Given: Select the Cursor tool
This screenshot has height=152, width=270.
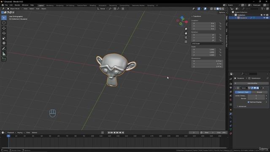Looking at the screenshot, I should tap(4, 23).
